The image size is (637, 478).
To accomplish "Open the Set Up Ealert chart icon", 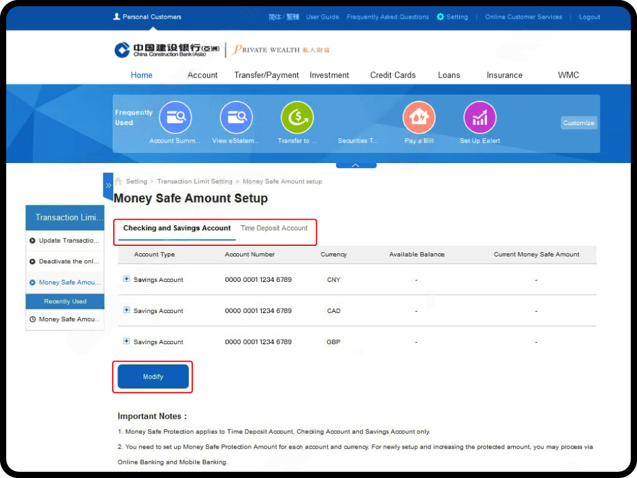I will (480, 118).
